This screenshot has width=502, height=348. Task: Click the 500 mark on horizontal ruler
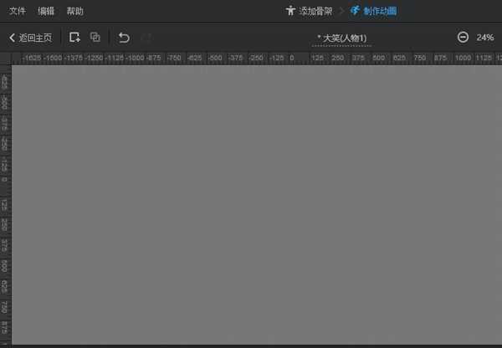(378, 58)
